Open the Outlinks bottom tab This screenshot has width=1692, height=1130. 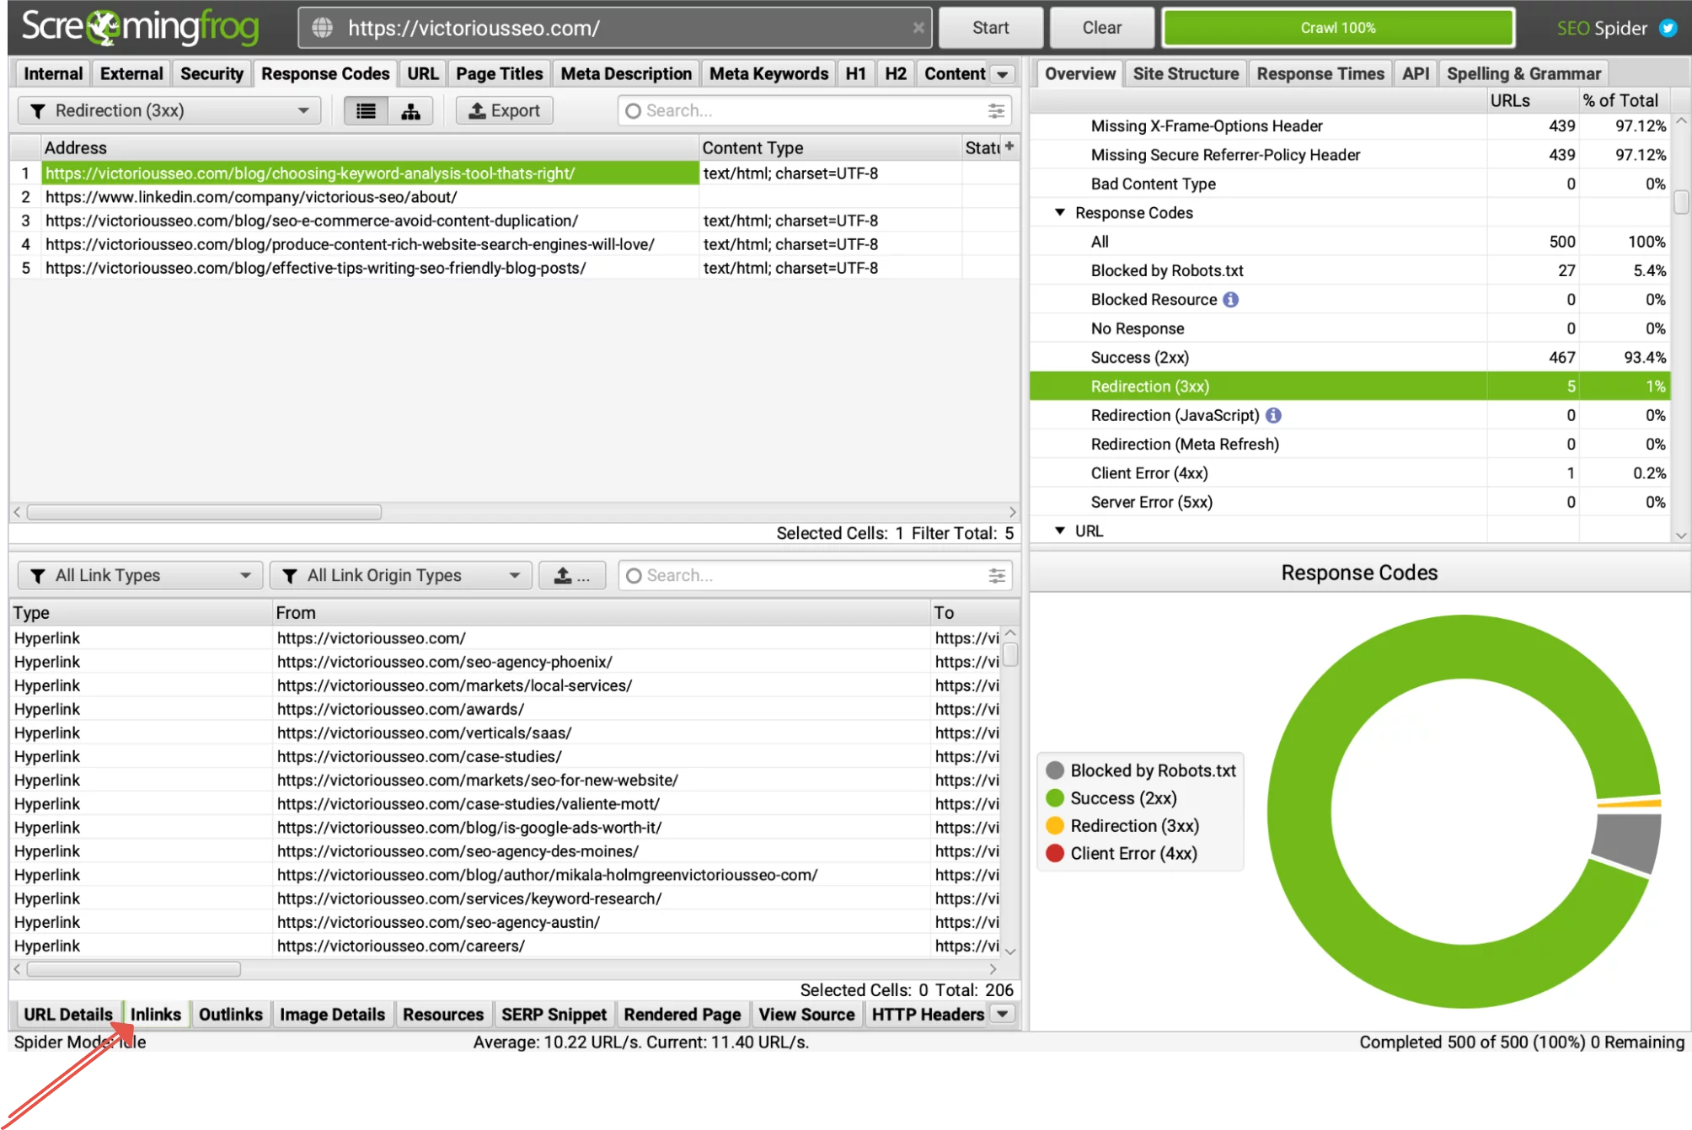230,1015
